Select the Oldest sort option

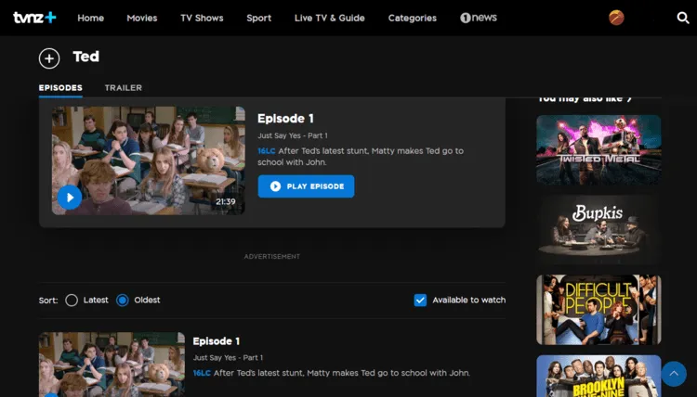123,301
